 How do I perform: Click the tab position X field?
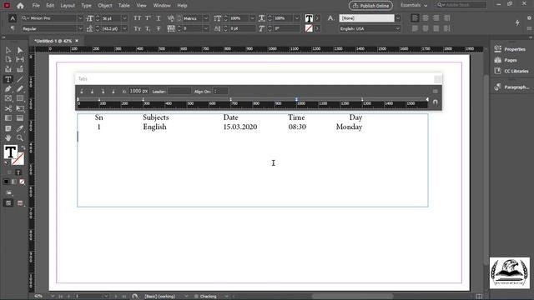(139, 91)
